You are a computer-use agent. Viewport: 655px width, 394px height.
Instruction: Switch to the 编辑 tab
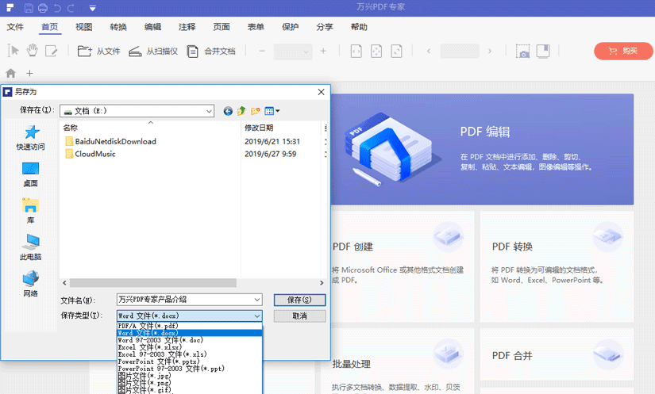point(153,27)
